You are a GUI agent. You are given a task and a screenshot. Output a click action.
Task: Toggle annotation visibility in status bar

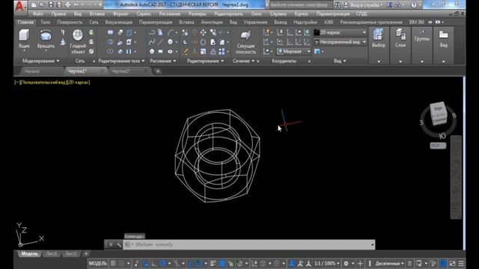coord(292,263)
